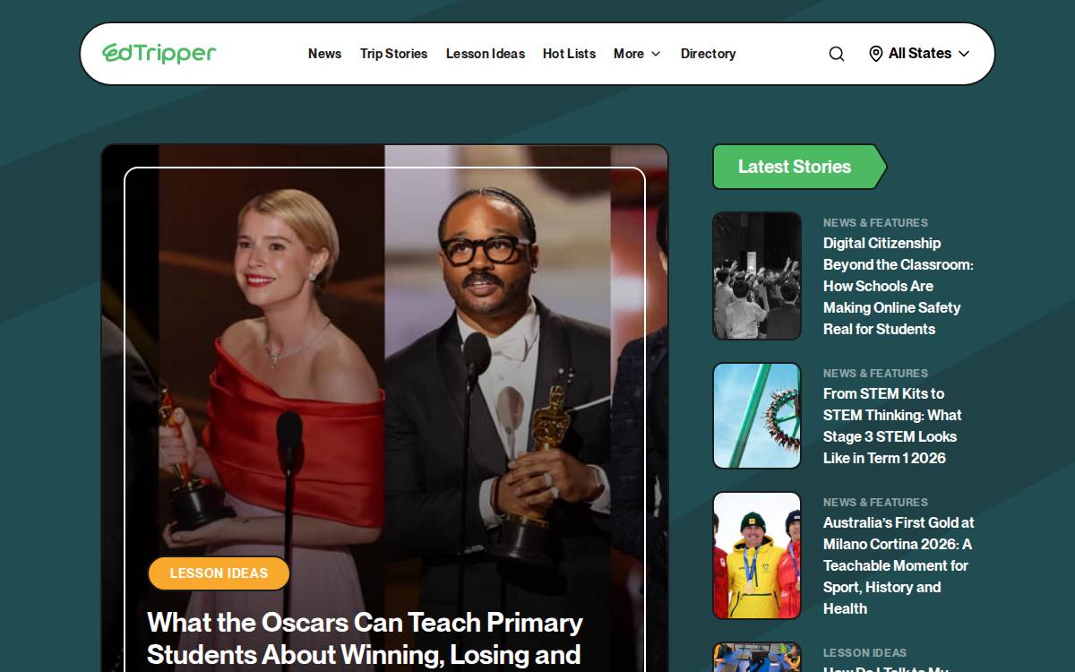Open Lesson Ideas in navigation
1075x672 pixels.
486,54
